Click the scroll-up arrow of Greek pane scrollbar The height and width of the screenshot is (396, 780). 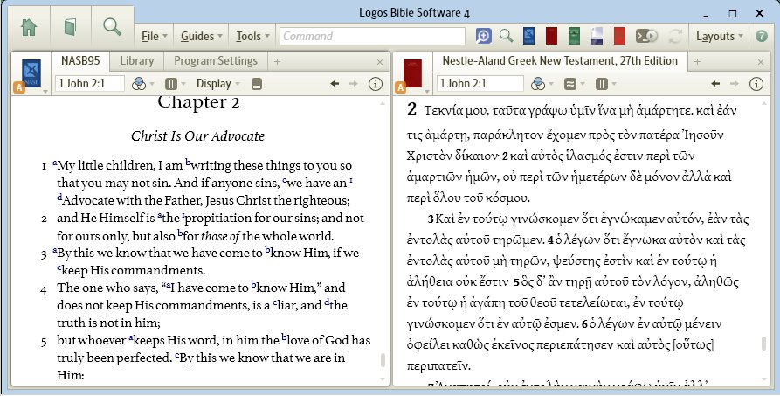coord(763,102)
